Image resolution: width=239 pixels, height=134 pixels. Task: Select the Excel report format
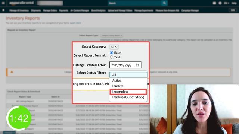tap(112, 52)
